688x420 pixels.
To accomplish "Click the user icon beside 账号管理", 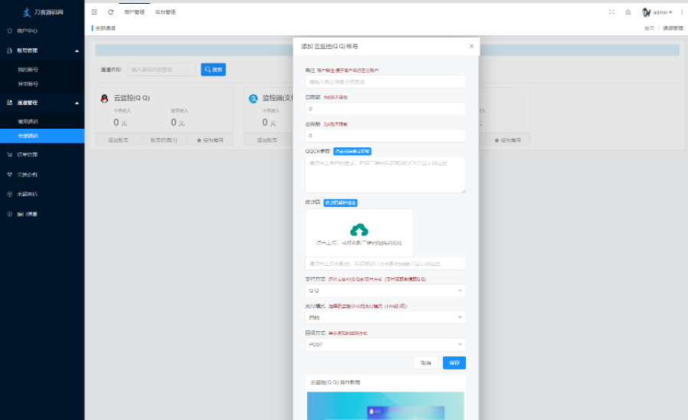I will tap(10, 51).
